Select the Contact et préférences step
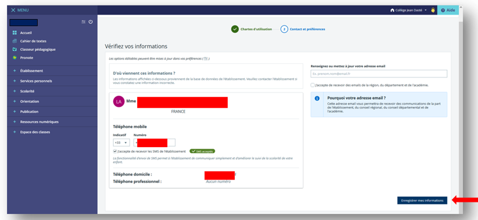The height and width of the screenshot is (220, 478). 284,29
